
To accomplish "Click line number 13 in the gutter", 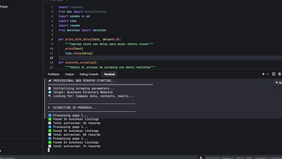I will [51, 63].
